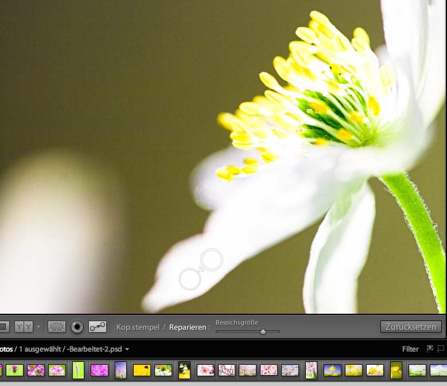The image size is (447, 386).
Task: Select the upper spot removal circle on the petal
Action: [212, 259]
